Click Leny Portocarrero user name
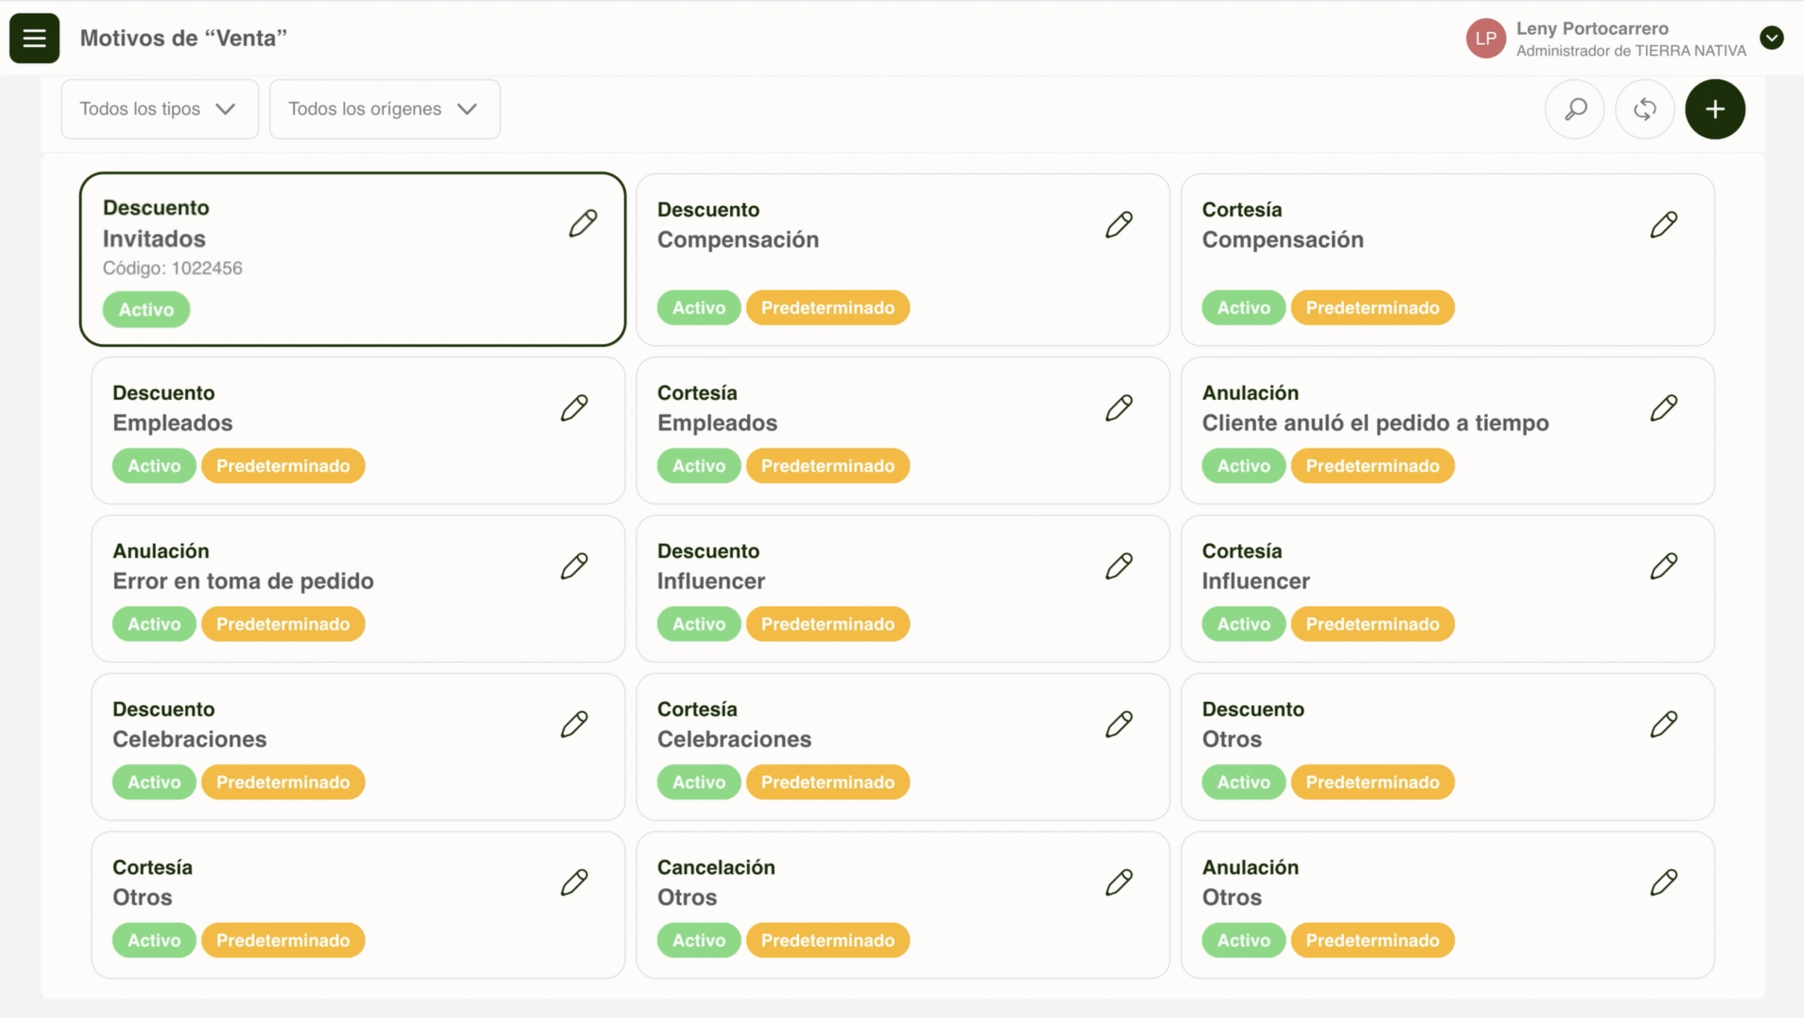This screenshot has width=1804, height=1018. pyautogui.click(x=1592, y=29)
